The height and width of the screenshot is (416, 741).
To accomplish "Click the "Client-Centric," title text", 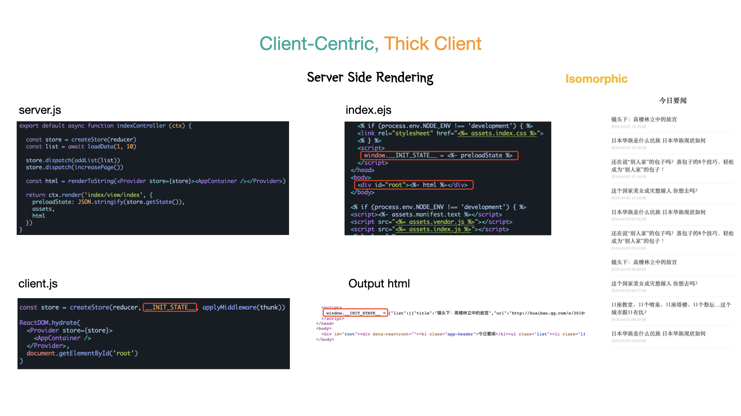I will tap(319, 44).
